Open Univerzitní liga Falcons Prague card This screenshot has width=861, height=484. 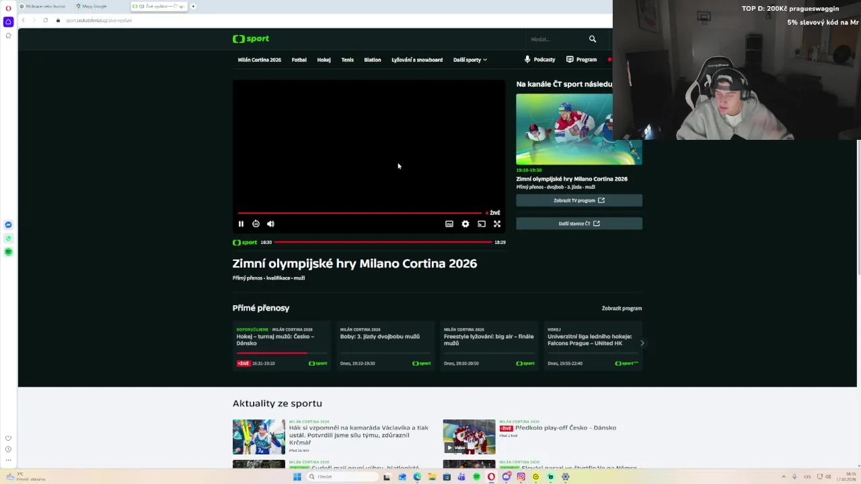(593, 346)
